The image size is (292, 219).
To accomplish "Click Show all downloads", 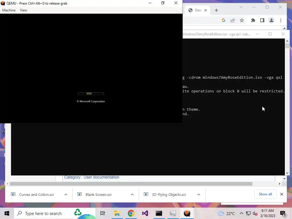I will tap(265, 194).
